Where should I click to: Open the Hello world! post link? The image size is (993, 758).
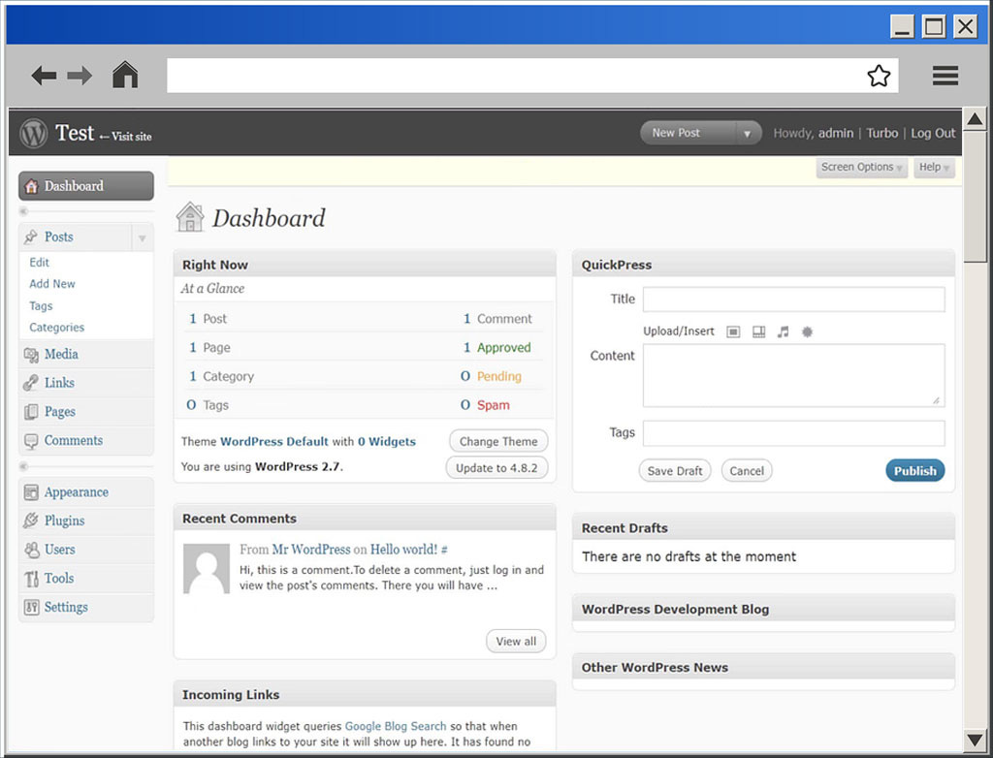click(x=403, y=550)
